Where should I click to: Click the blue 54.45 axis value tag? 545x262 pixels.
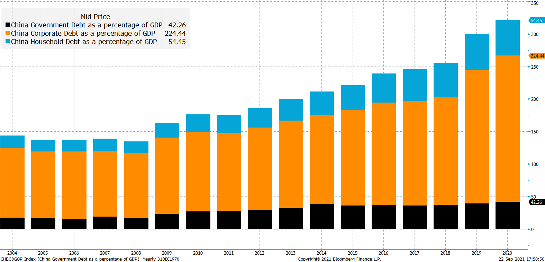pos(536,20)
